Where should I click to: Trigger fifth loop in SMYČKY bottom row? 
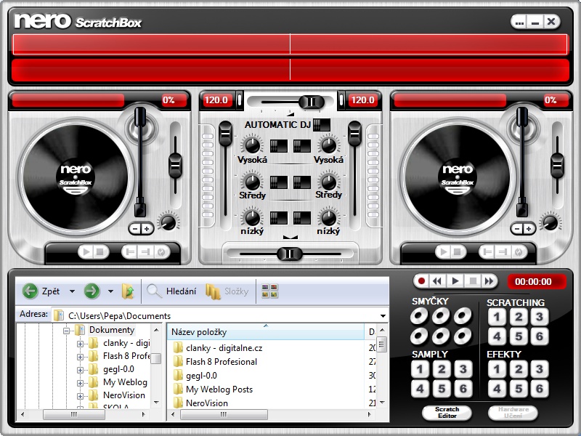(441, 336)
